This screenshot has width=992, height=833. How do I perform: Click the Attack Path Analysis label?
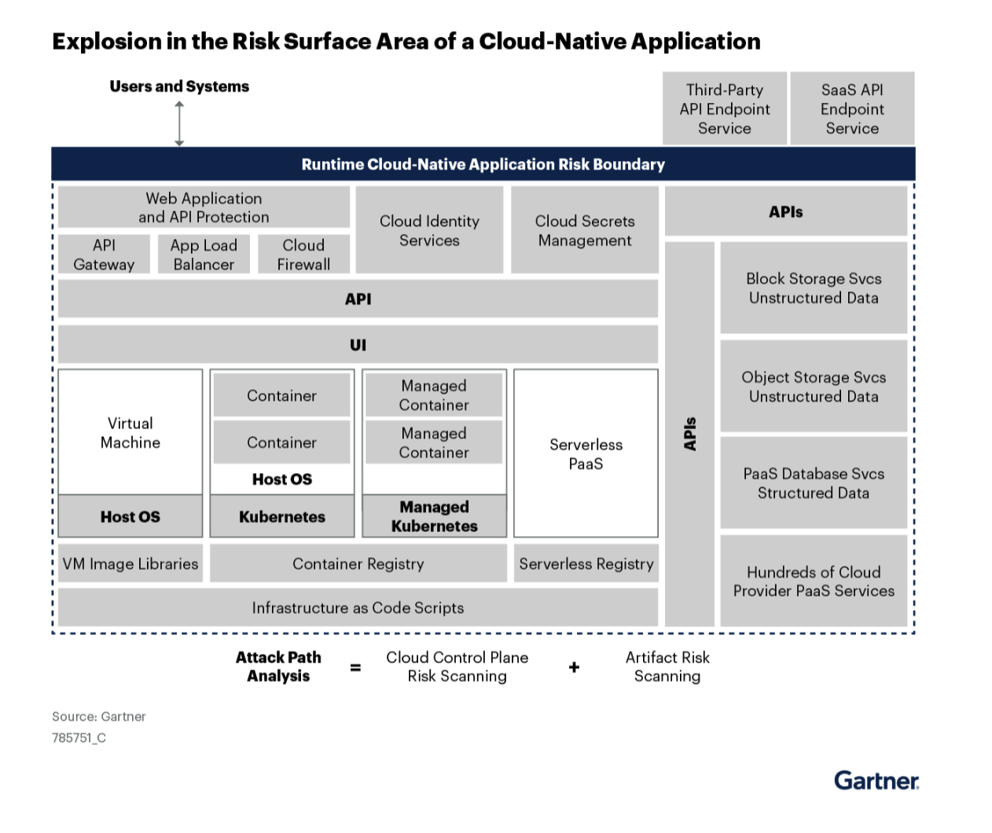(278, 667)
